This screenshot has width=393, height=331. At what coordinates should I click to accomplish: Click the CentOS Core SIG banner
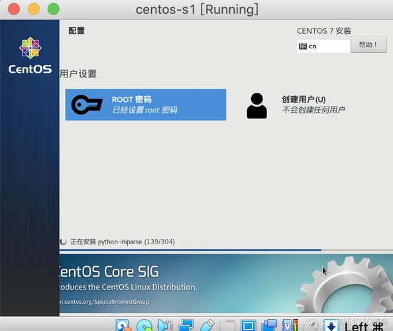coord(226,283)
